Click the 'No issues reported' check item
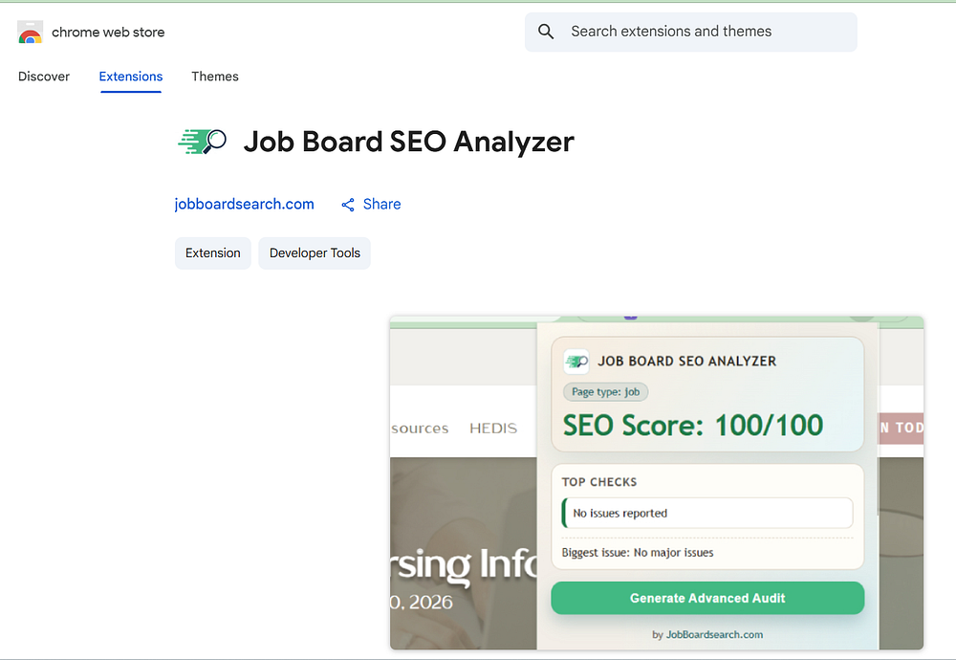956x660 pixels. [x=707, y=513]
